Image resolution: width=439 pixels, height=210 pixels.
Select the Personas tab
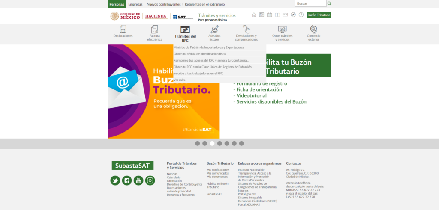(117, 4)
